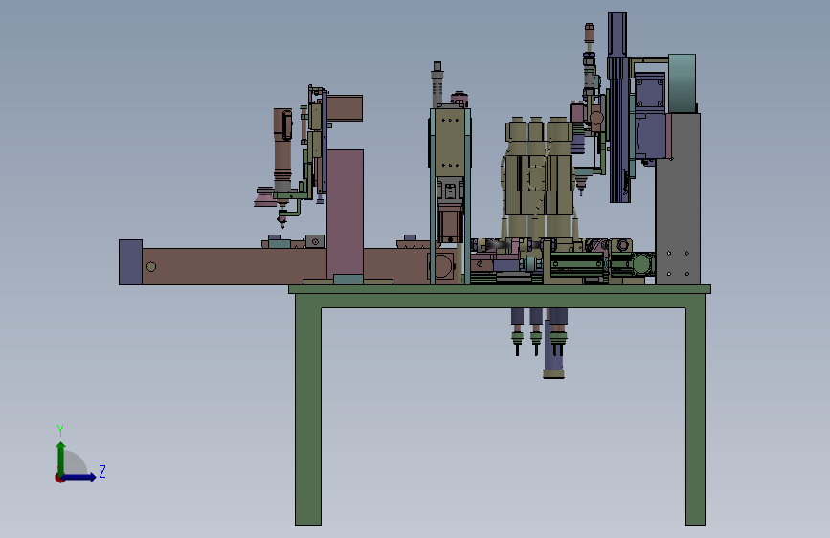Click the blue Z axis arrow of the triad

point(79,477)
